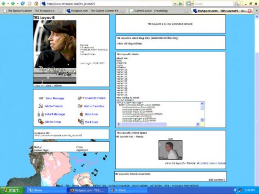Reload the page with the refresh icon
Screen dimensions: 259x194
[x=22, y=4]
